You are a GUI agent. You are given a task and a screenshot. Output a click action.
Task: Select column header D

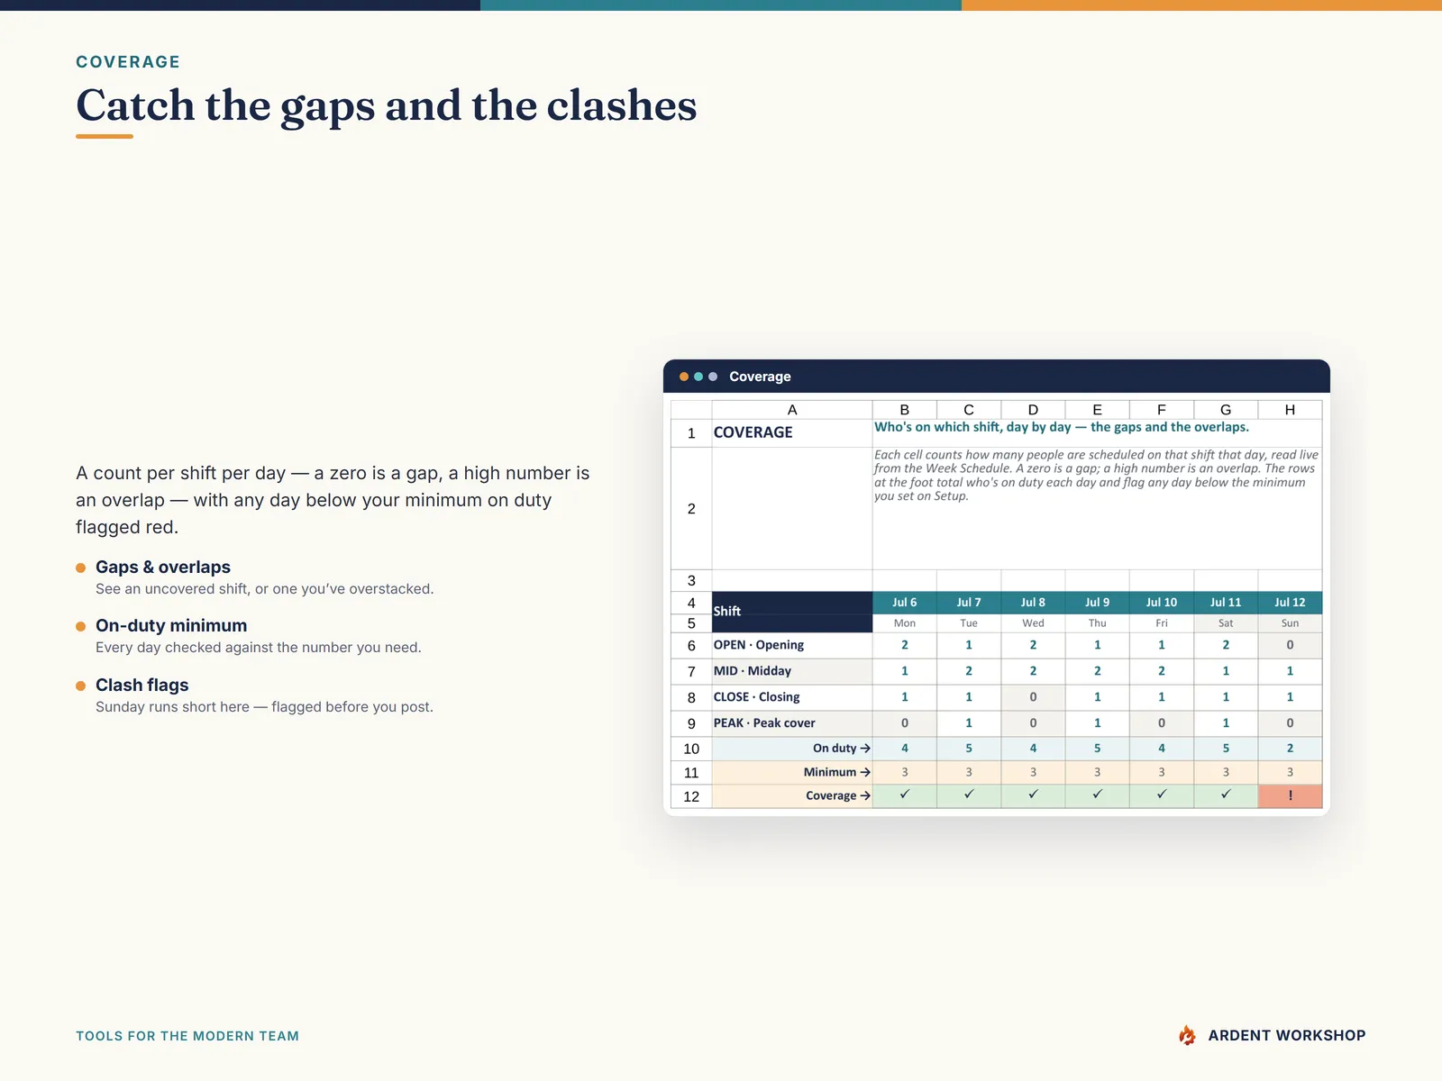1033,410
